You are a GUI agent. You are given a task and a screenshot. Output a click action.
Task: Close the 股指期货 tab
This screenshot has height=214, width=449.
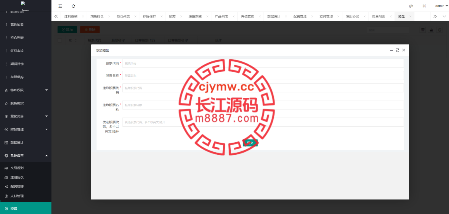(207, 17)
